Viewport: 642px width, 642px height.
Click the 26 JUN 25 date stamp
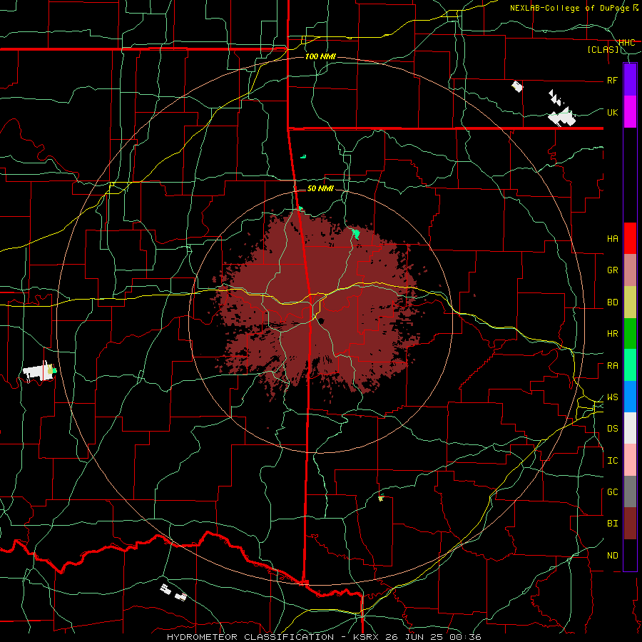tap(416, 637)
